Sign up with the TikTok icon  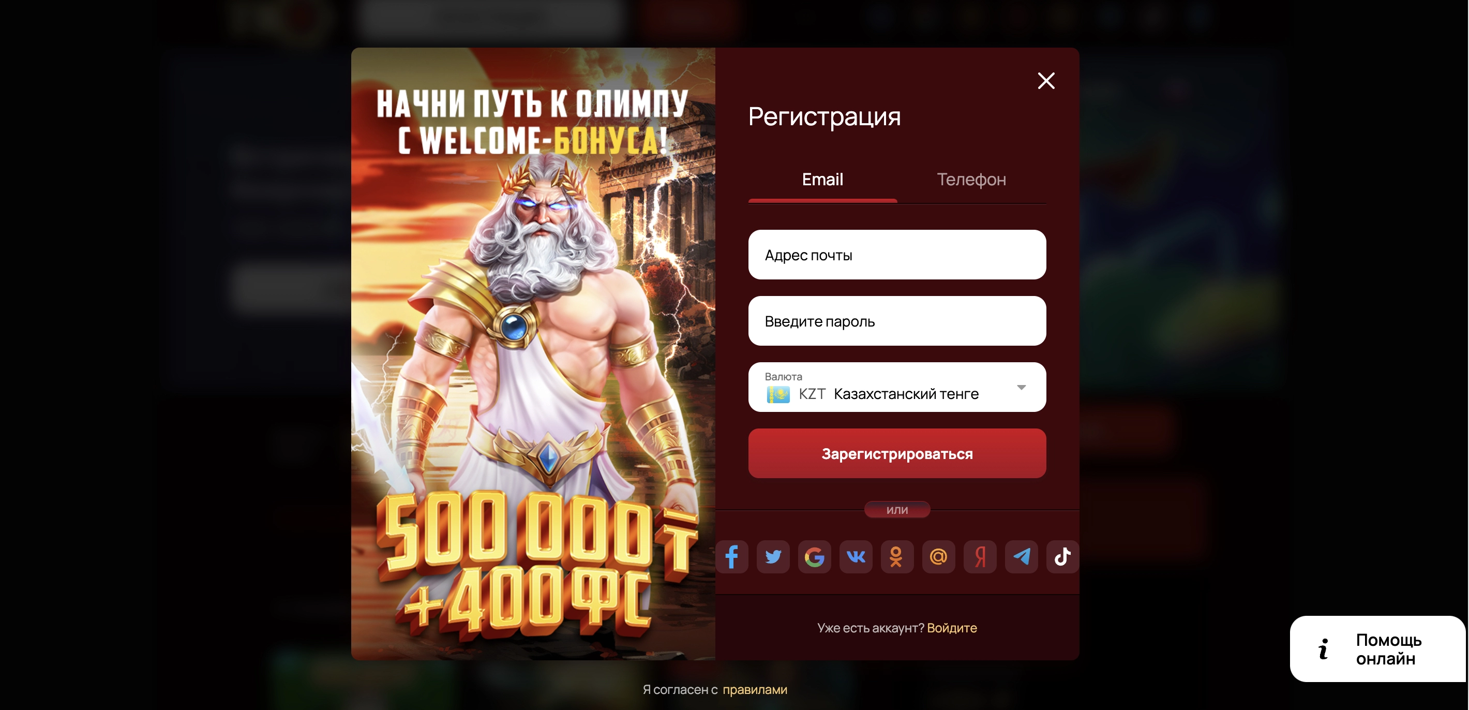tap(1062, 556)
